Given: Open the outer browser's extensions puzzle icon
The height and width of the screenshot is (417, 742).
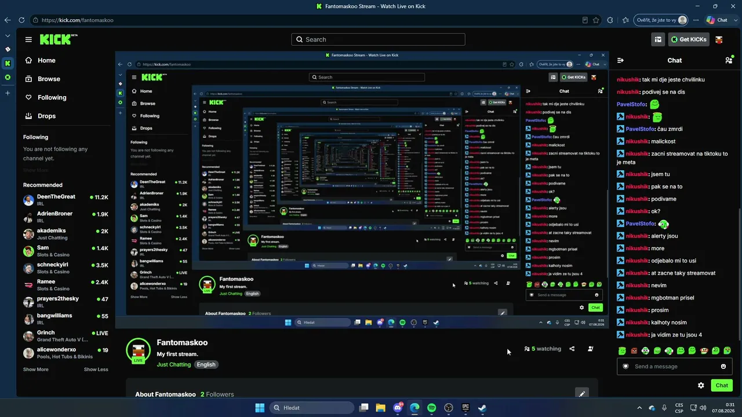Looking at the screenshot, I should 610,20.
